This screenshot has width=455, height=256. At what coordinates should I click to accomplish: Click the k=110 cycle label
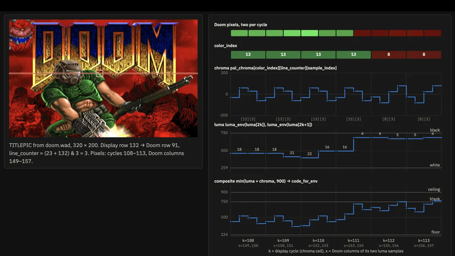tap(318, 240)
